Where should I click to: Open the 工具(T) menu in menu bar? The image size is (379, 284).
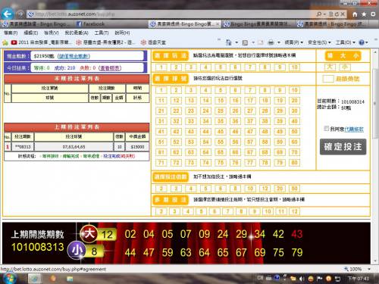coord(102,33)
